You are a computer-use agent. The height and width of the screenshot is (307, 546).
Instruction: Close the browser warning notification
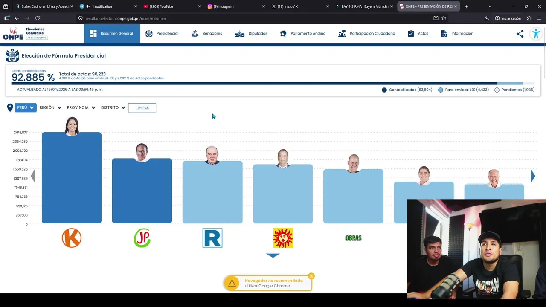[311, 276]
